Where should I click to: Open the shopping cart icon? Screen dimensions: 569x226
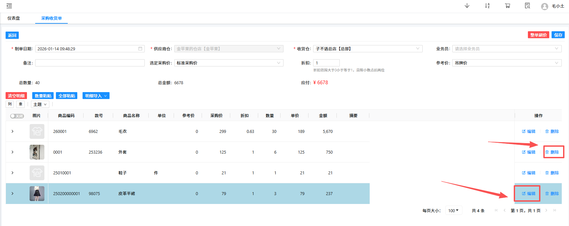507,6
